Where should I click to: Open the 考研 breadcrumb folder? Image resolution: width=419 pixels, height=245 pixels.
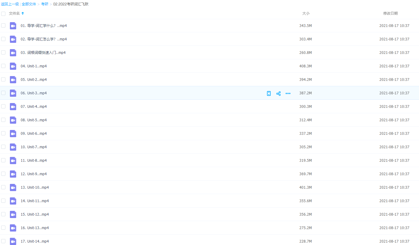[45, 4]
